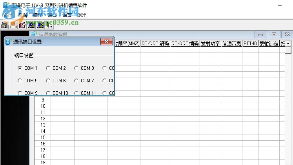This screenshot has height=165, width=293.
Task: Close the channel editor child window
Action: point(287,34)
